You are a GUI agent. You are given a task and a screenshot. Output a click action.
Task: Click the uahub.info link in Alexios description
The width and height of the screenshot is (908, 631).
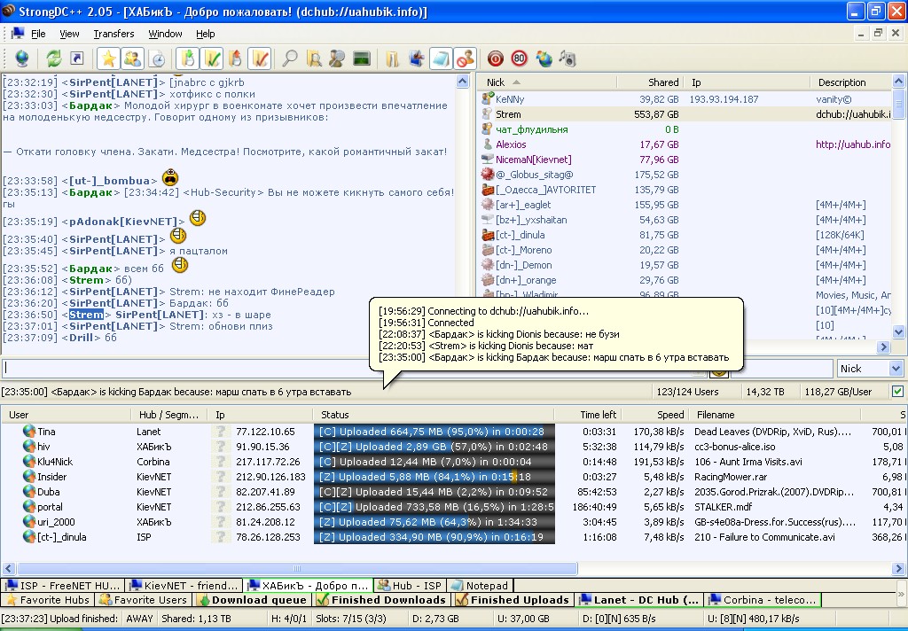tap(853, 144)
